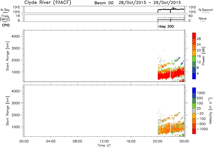Click the 'rbsp 200' CPID marker text
Image resolution: width=213 pixels, height=147 pixels.
(166, 26)
